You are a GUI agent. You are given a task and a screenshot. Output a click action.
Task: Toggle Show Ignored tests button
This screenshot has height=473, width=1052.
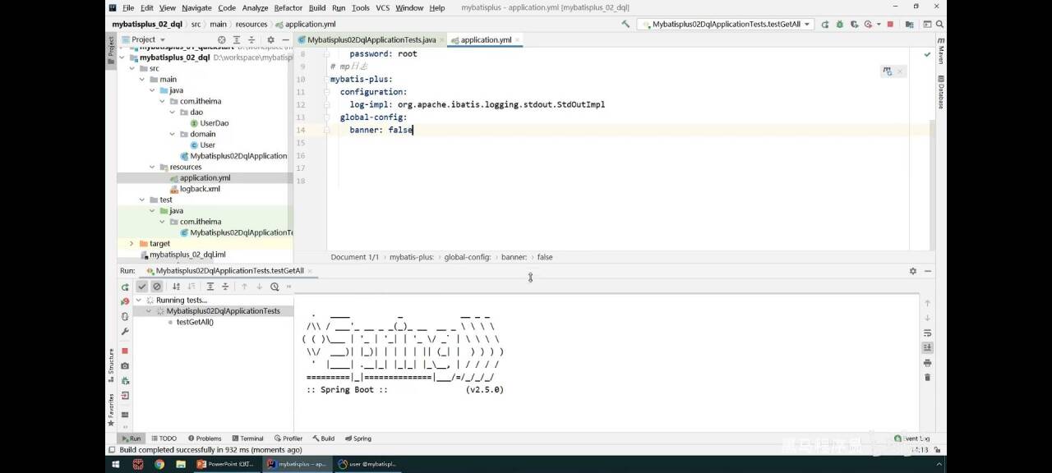point(157,287)
